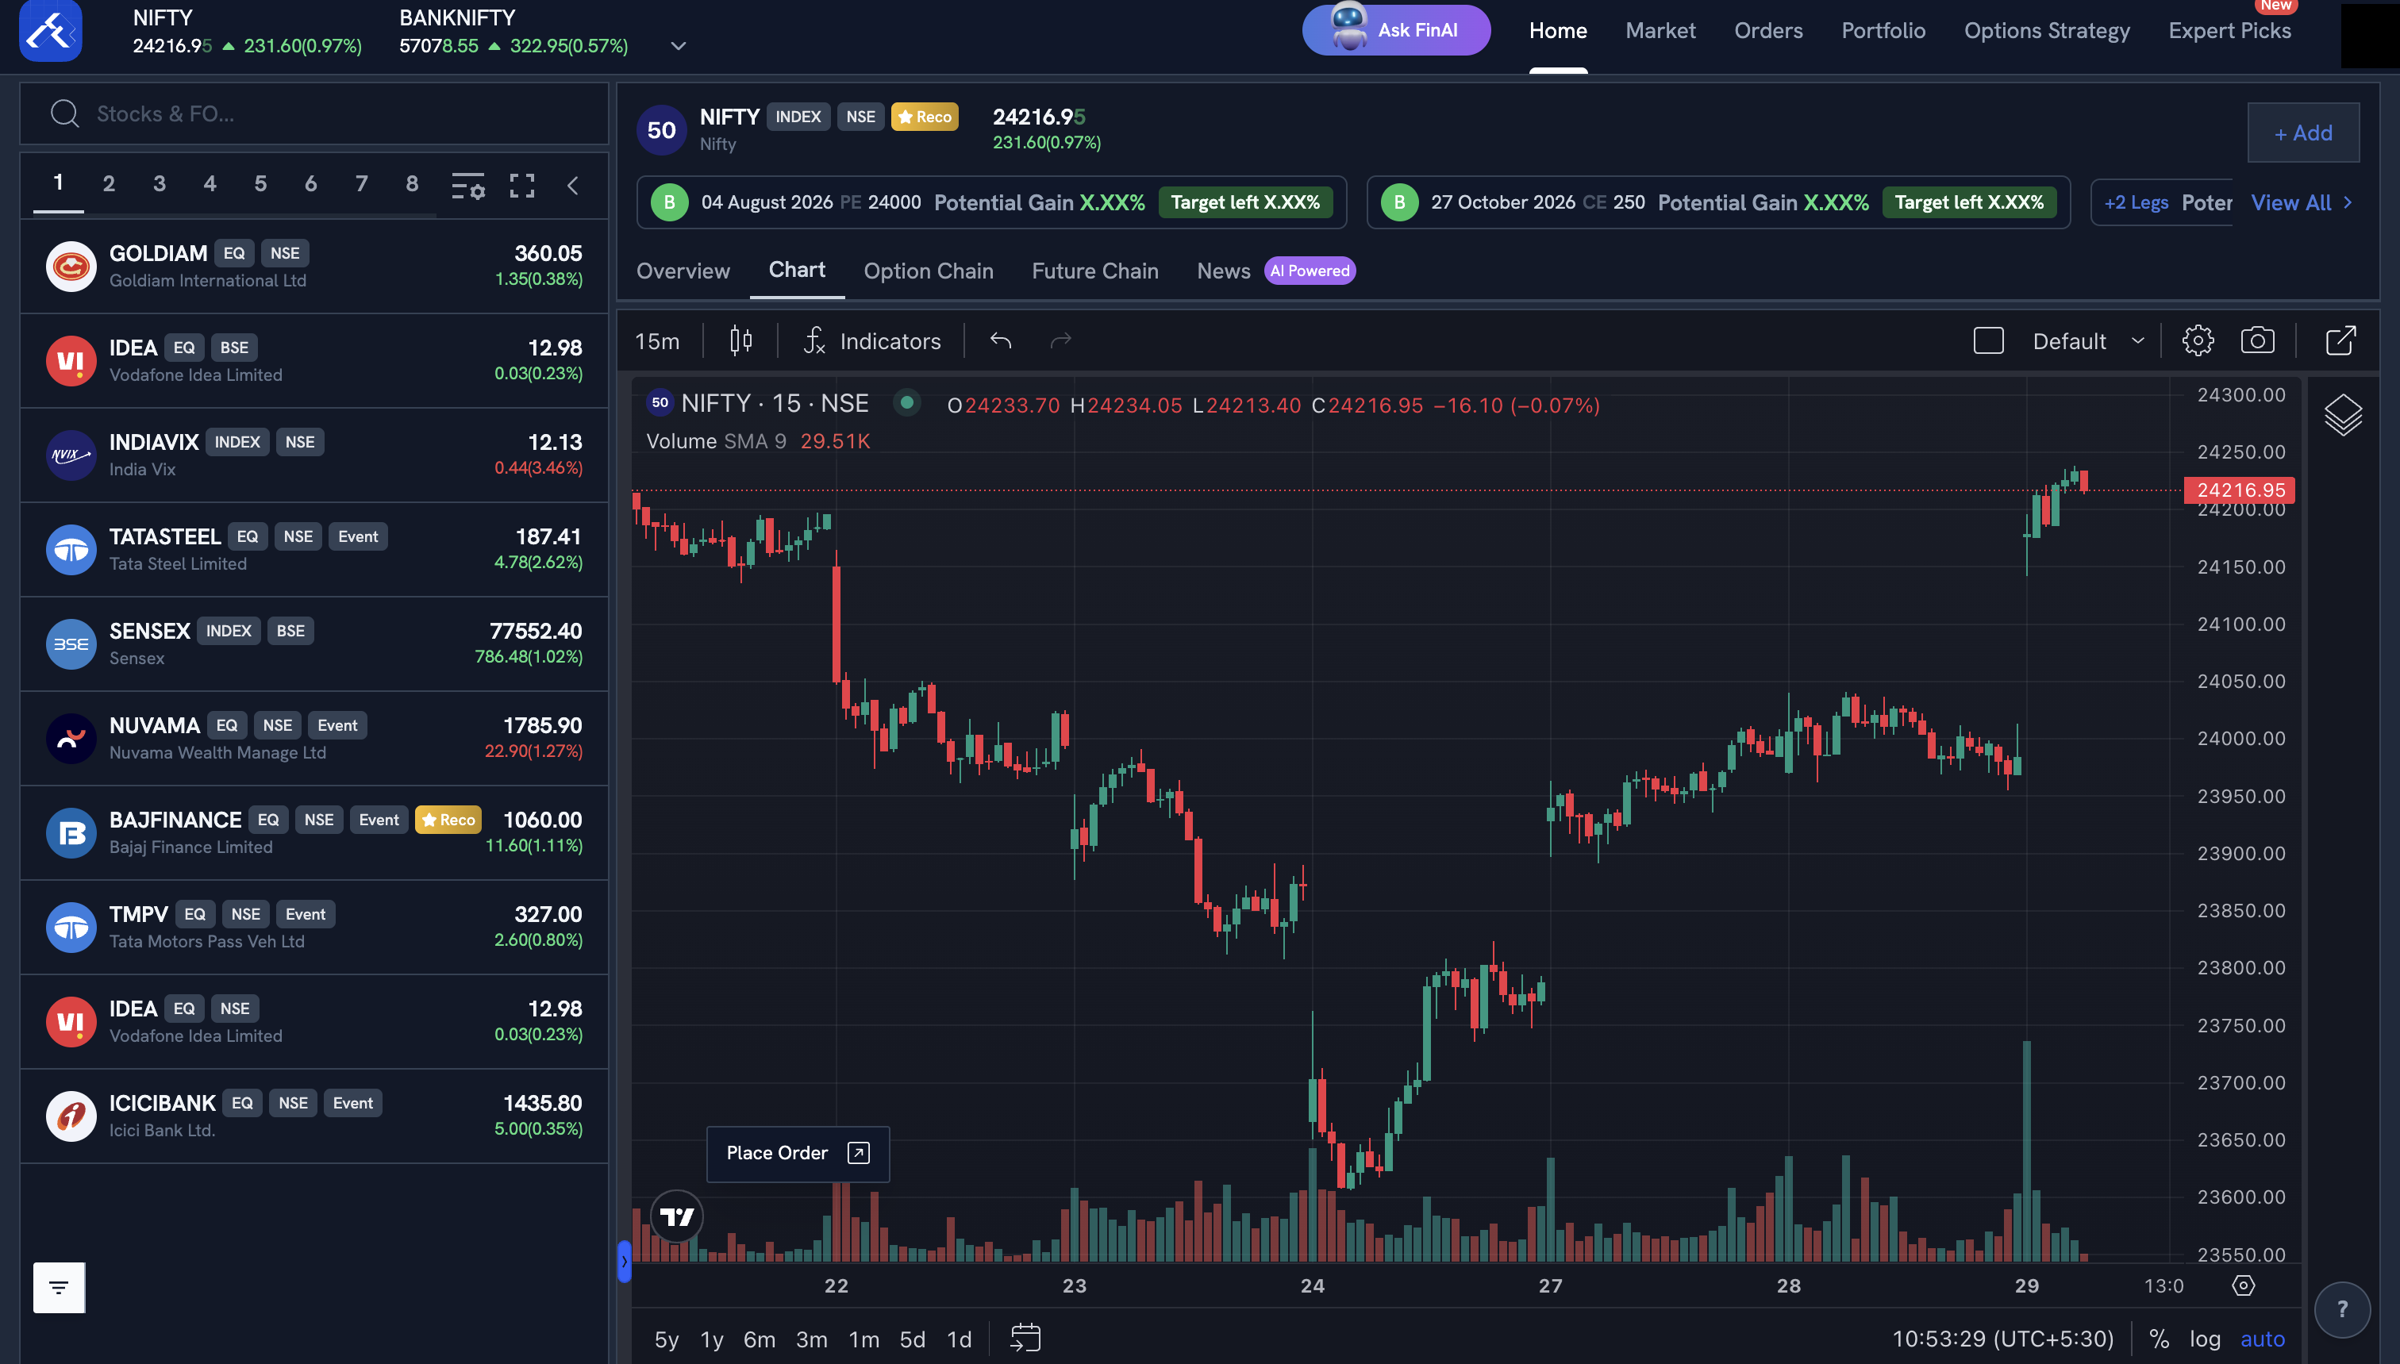Toggle auto scale on the chart

pyautogui.click(x=2262, y=1339)
